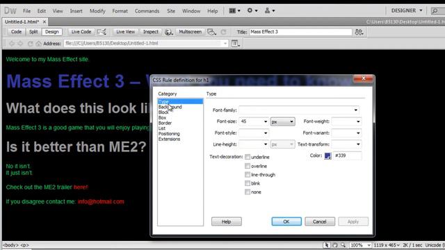This screenshot has width=445, height=250.
Task: Open the Site management icon menu
Action: tap(269, 11)
